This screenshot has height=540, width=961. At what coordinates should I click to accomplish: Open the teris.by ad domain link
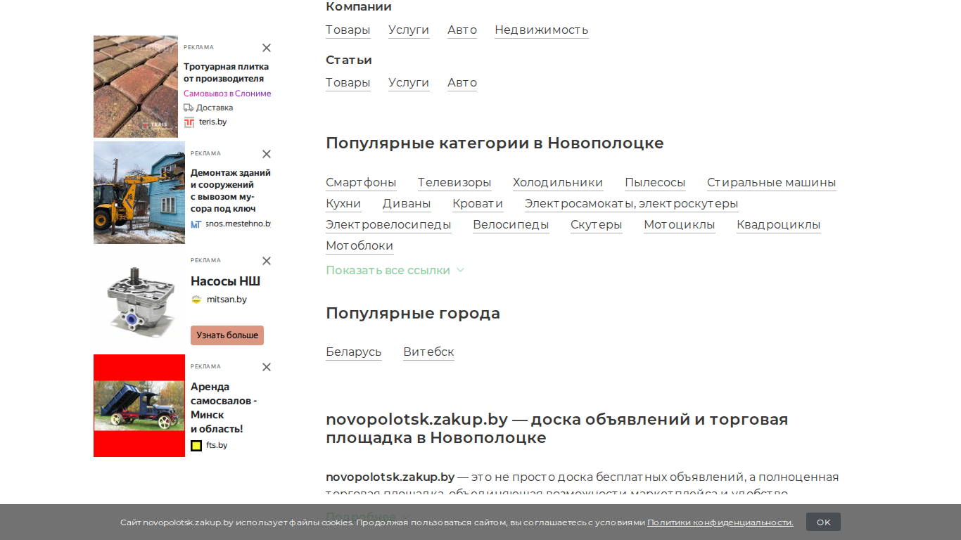pos(212,122)
